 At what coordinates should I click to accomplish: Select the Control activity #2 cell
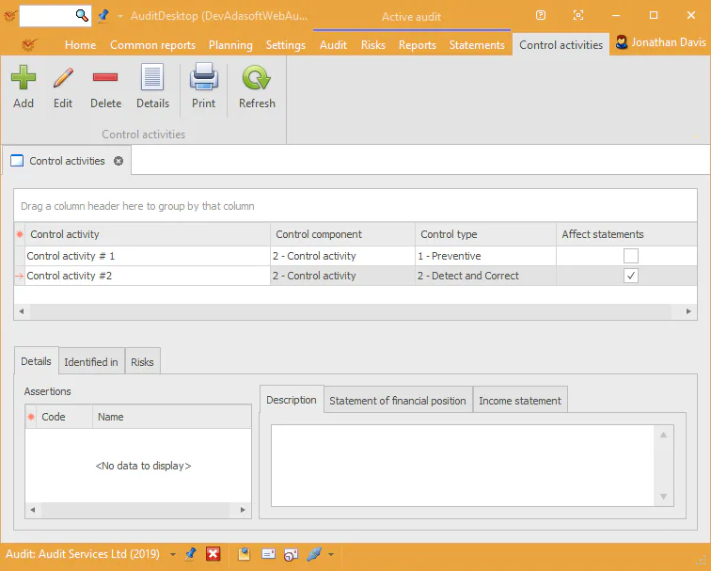148,276
